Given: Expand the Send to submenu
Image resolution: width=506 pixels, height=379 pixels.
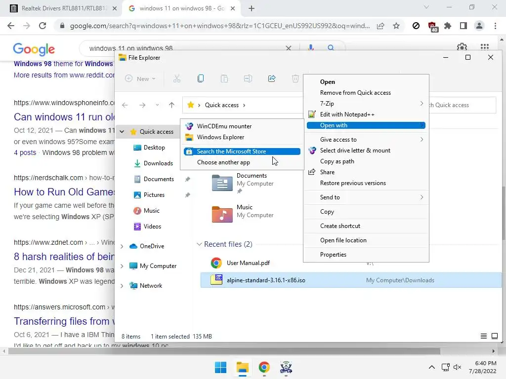Looking at the screenshot, I should (366, 197).
